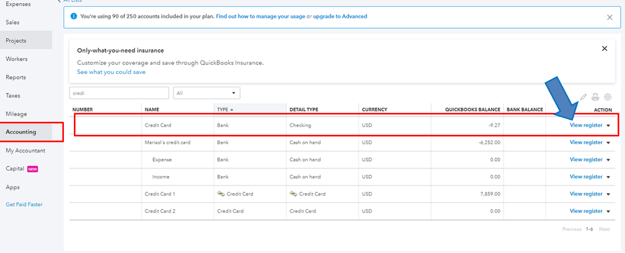Select Taxes in the sidebar
This screenshot has height=253, width=625.
13,96
